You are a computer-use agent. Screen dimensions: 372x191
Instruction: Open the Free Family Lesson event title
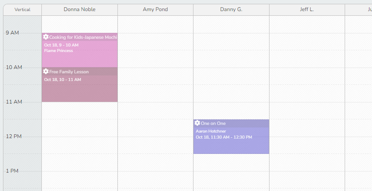[x=69, y=72]
